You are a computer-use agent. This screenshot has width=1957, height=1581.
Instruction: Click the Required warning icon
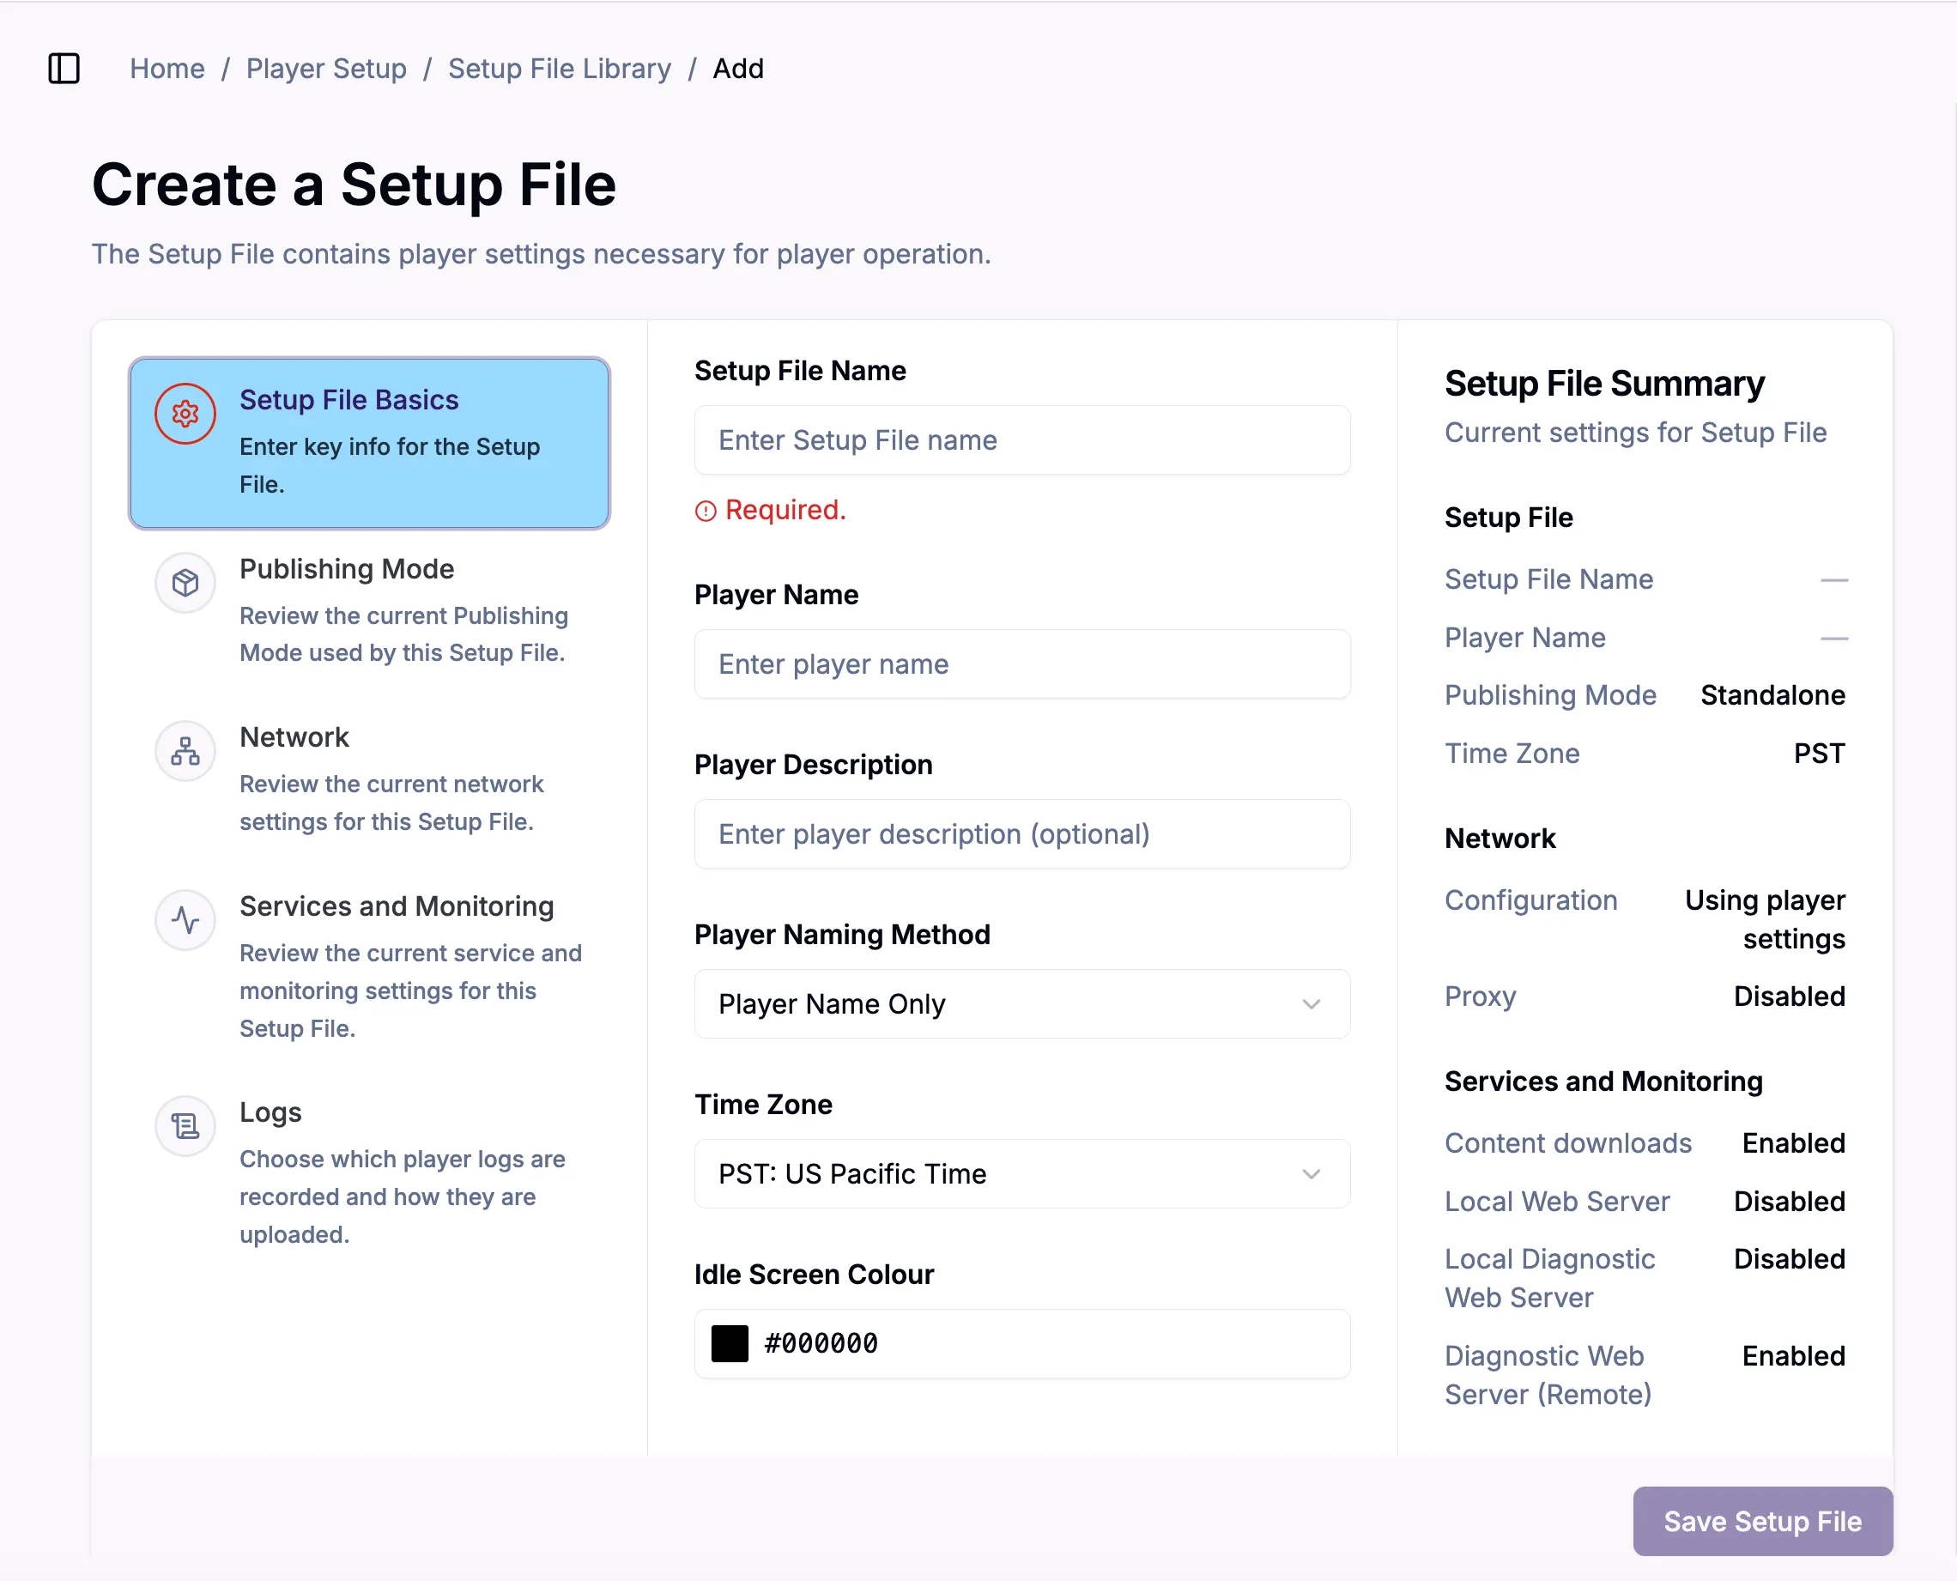(706, 511)
